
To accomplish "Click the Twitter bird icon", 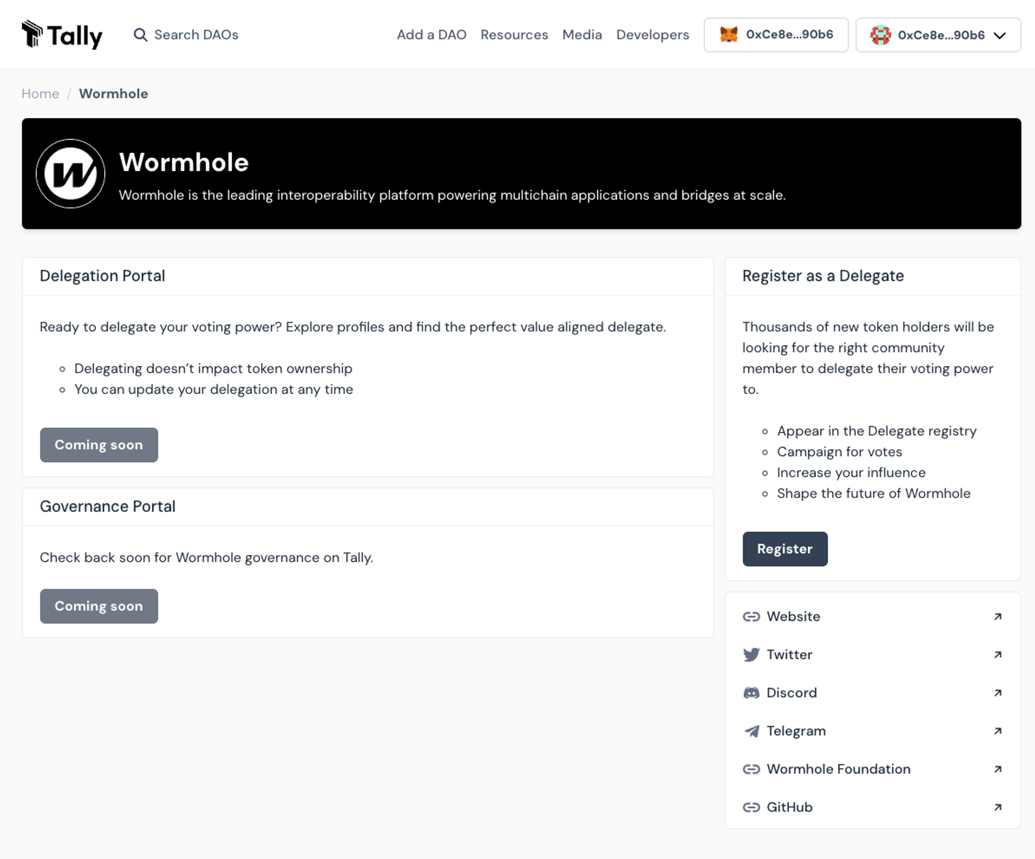I will (751, 655).
